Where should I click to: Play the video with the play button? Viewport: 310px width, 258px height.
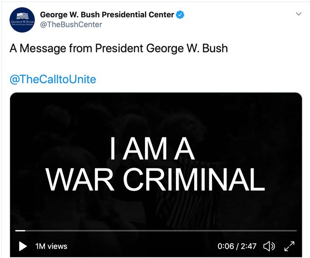click(x=23, y=247)
